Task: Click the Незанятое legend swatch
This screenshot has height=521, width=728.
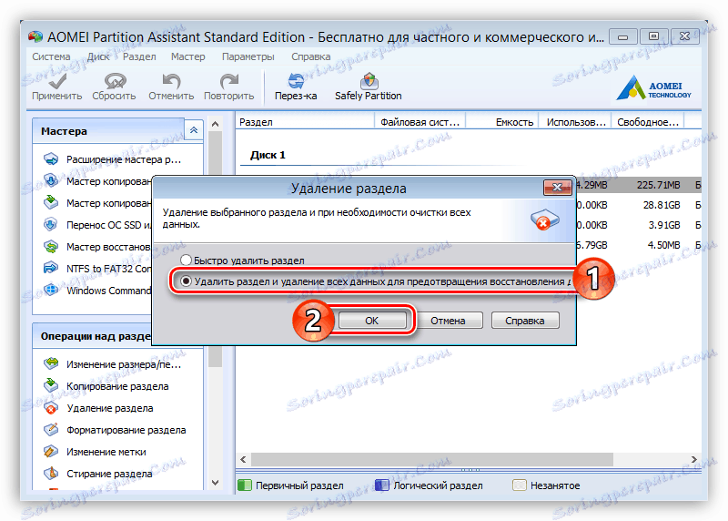Action: [519, 485]
